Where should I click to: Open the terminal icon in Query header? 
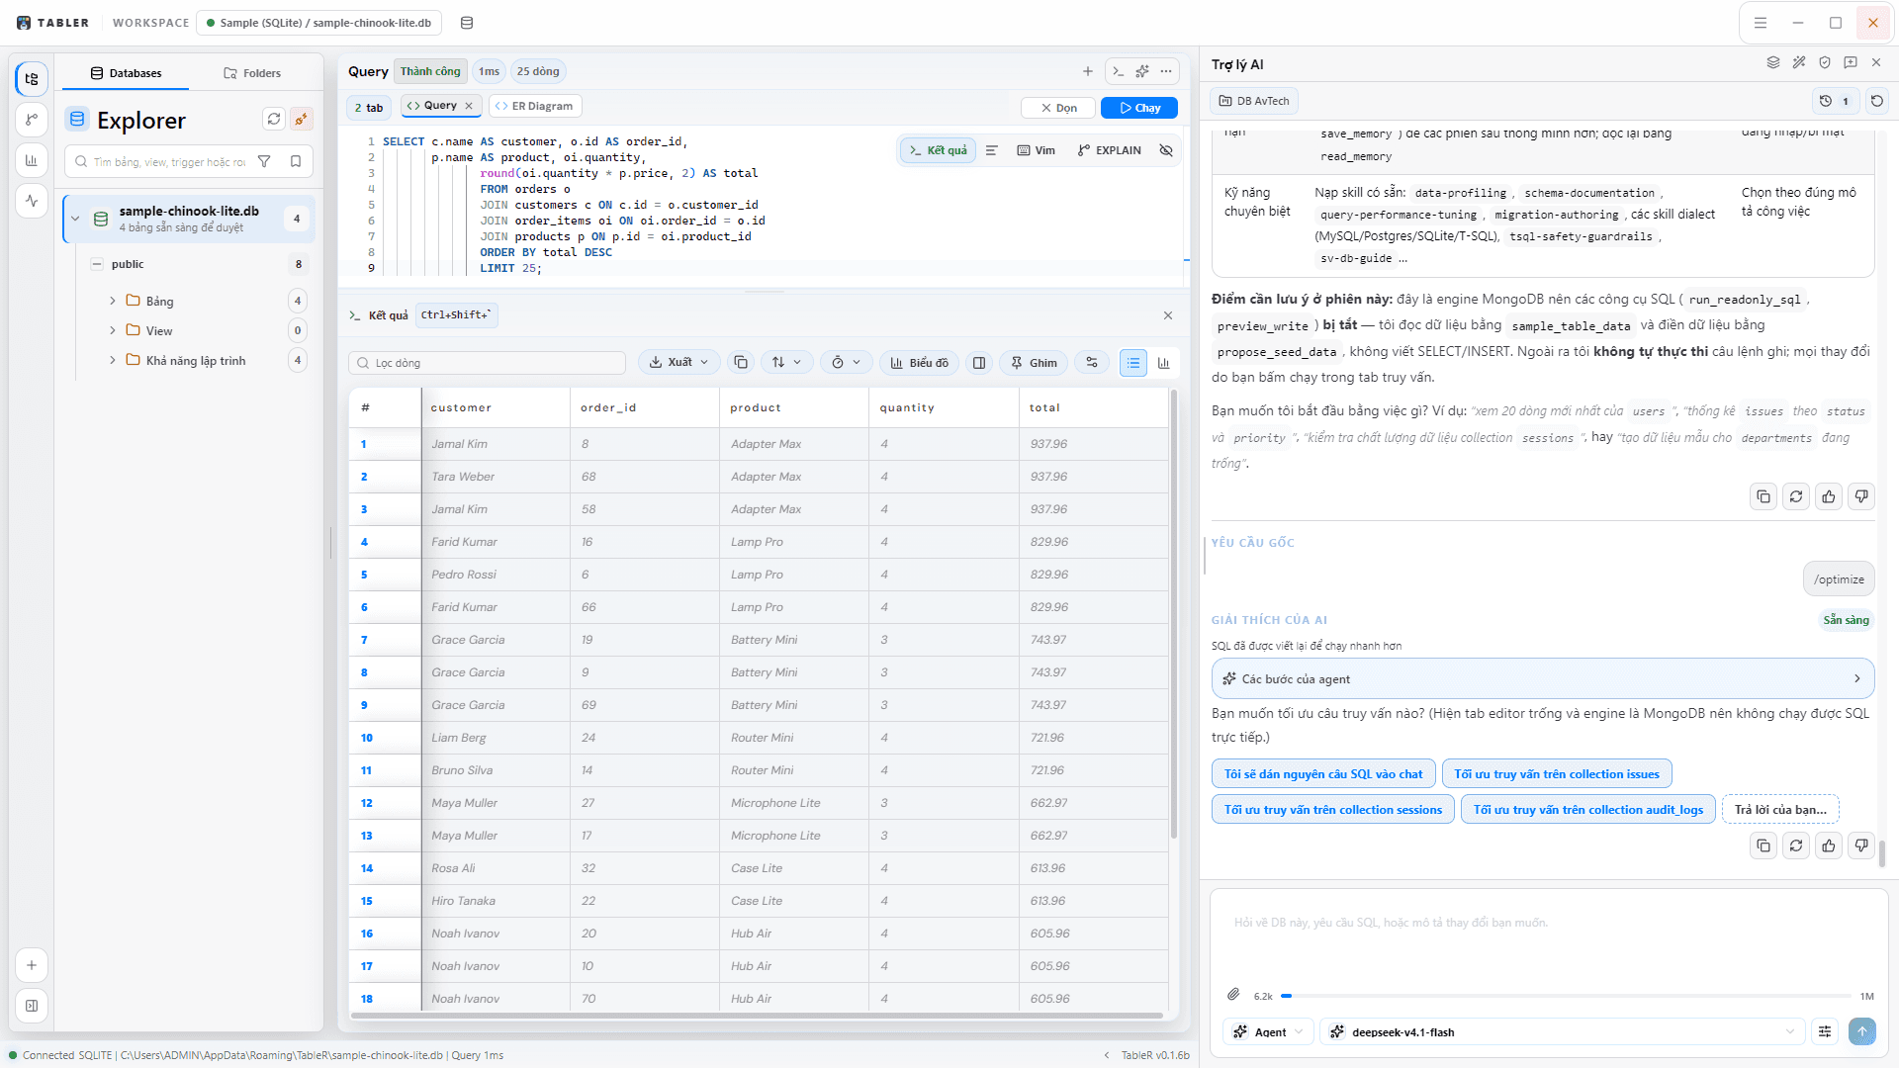(1118, 71)
